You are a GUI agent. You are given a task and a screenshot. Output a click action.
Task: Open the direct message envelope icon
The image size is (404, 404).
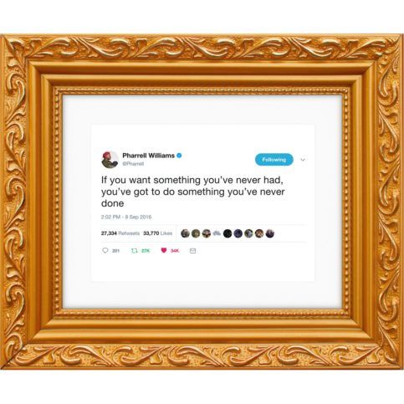tap(192, 251)
